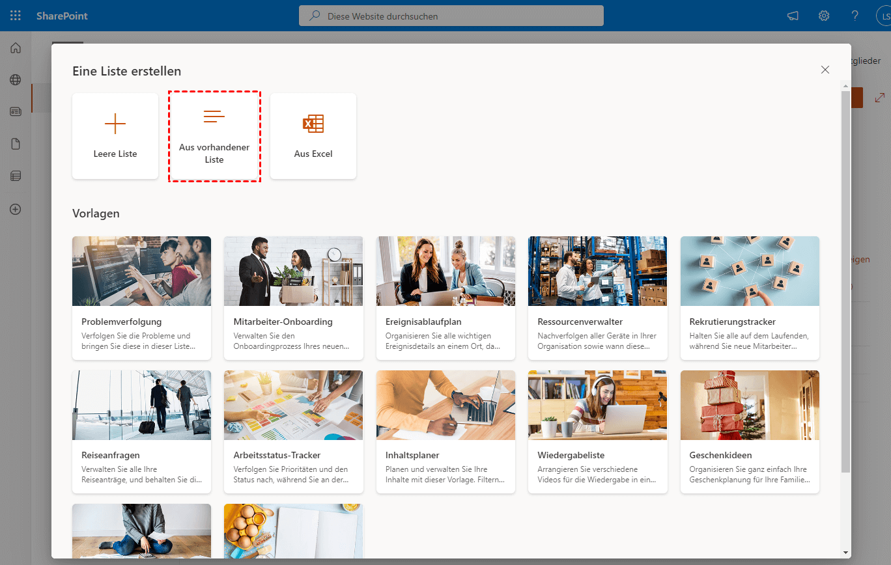Click the Rekrutierungstracker title text
891x565 pixels.
tap(733, 322)
